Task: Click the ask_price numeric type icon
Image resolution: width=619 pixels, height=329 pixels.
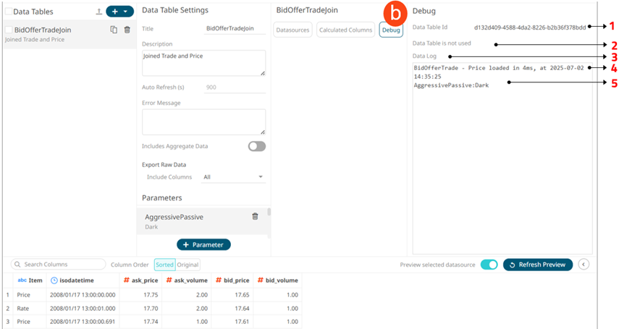Action: (x=125, y=280)
